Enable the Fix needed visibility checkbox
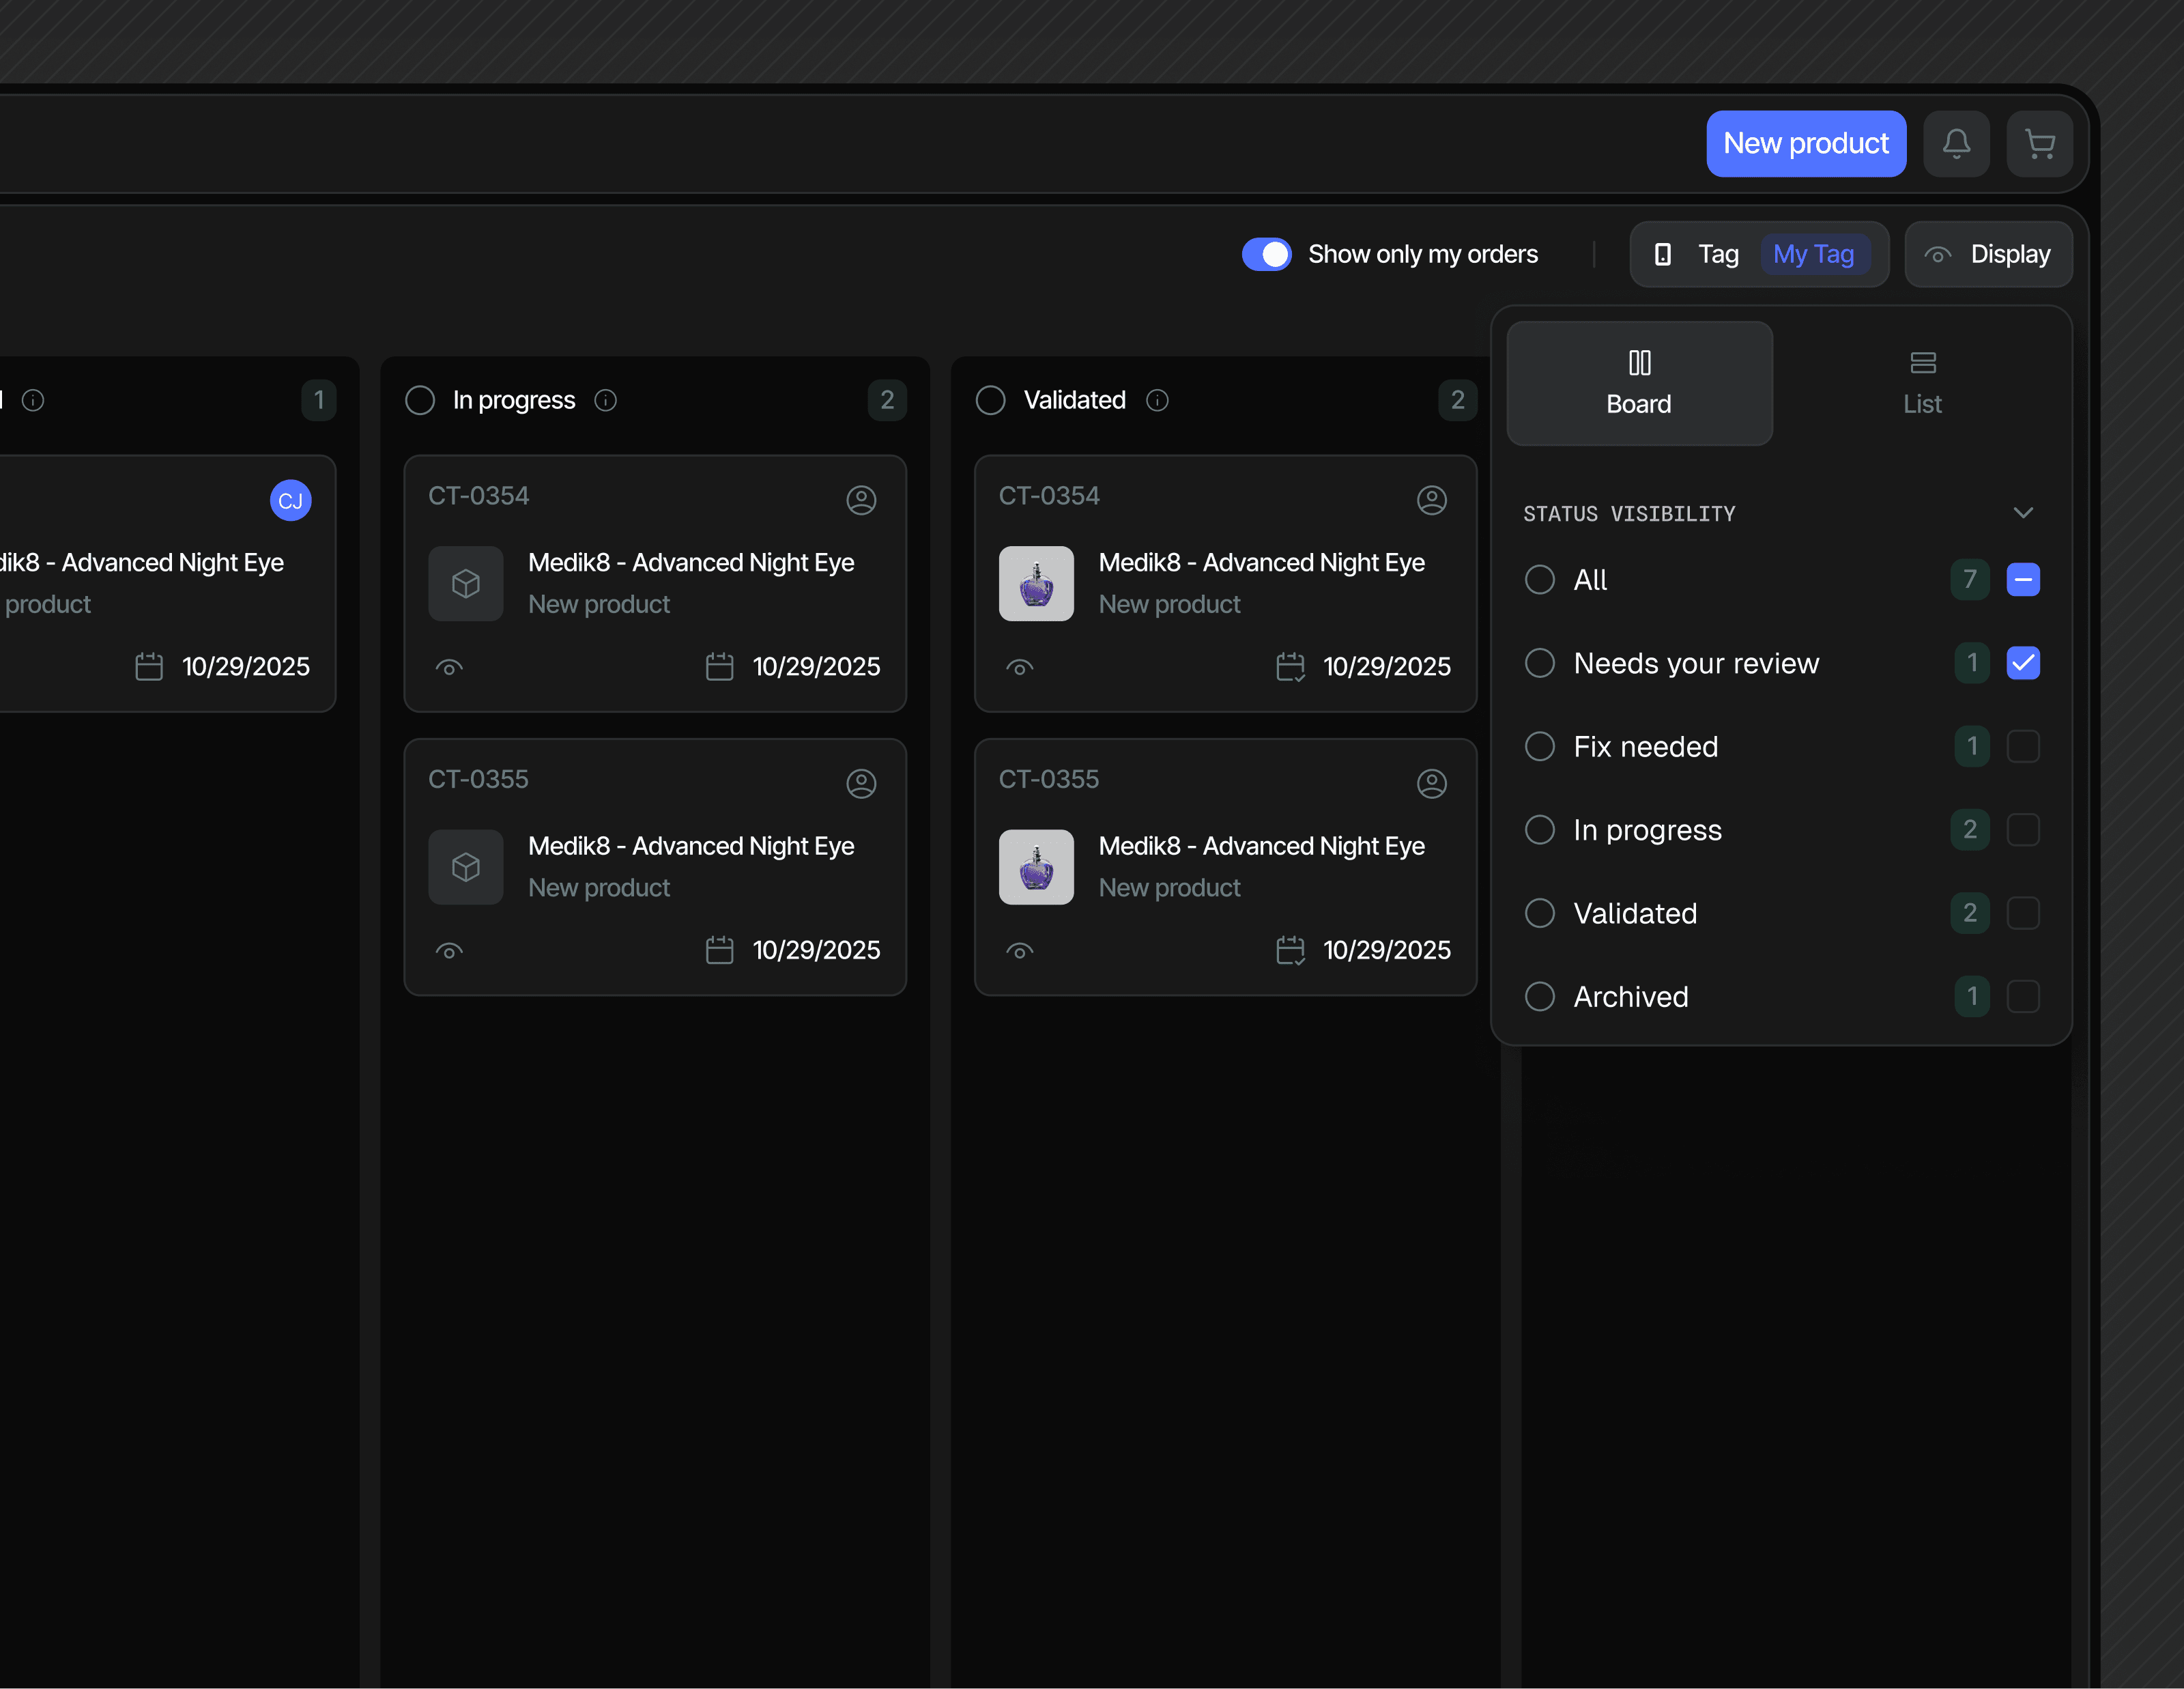Screen dimensions: 2184x1689 click(2022, 746)
